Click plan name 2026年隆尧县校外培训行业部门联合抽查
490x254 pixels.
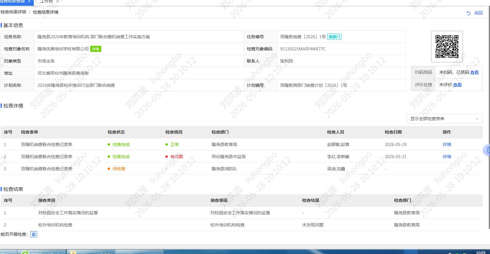coord(76,85)
